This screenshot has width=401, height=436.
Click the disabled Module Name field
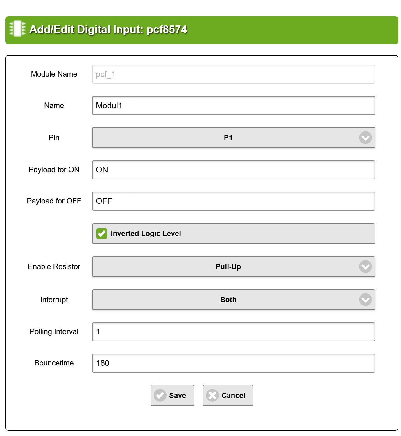point(233,74)
